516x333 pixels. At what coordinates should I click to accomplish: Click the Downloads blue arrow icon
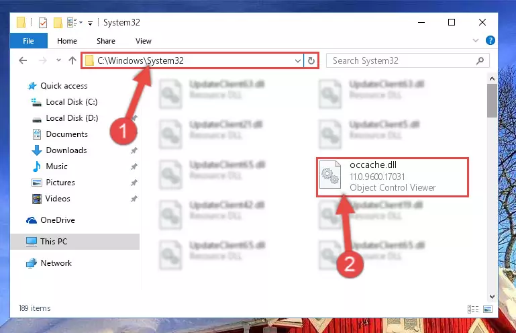click(37, 150)
